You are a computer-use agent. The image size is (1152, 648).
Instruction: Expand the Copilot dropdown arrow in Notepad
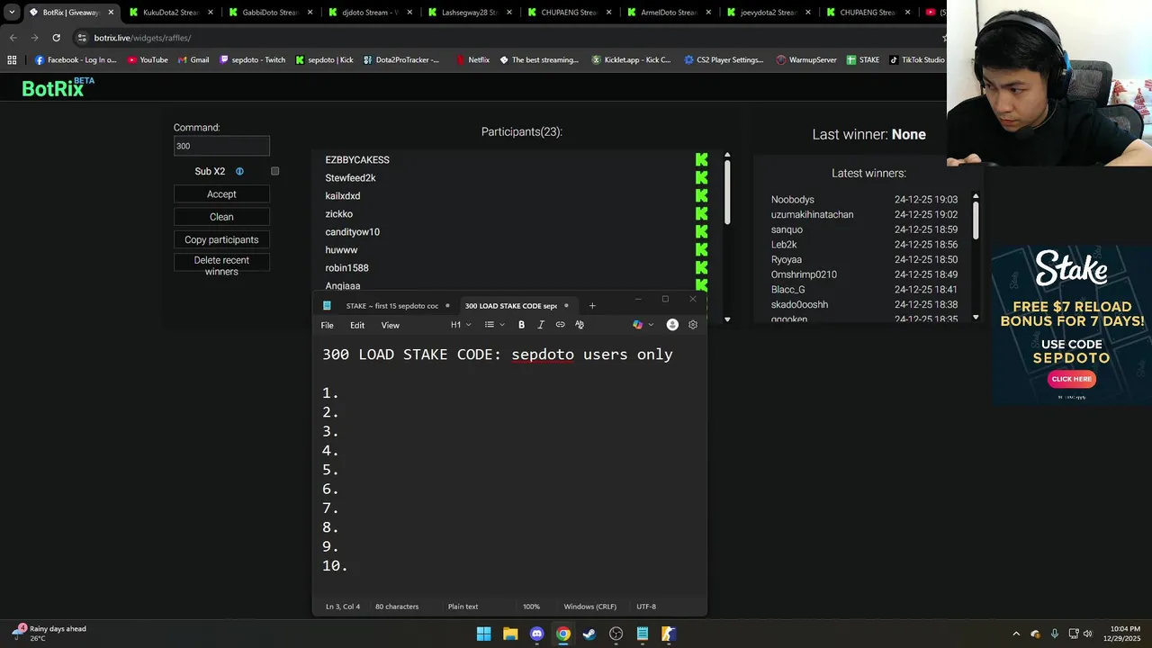(651, 325)
